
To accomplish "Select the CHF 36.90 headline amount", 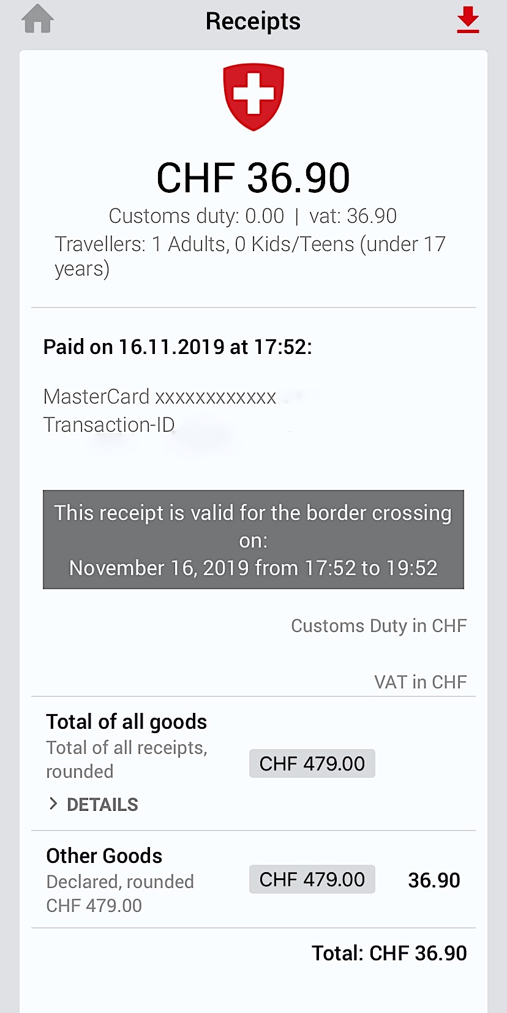I will 254,178.
